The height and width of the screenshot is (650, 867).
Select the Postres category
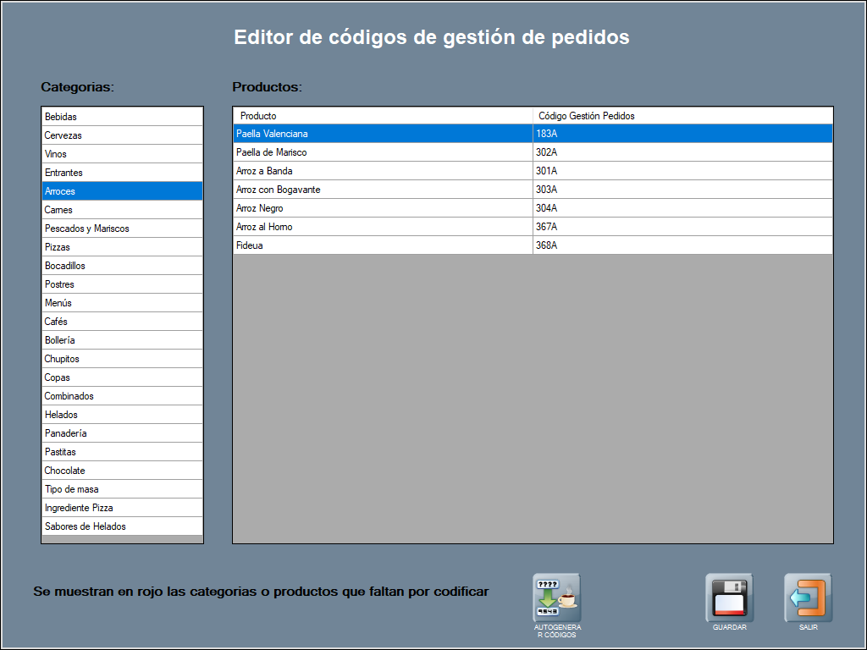click(x=122, y=284)
